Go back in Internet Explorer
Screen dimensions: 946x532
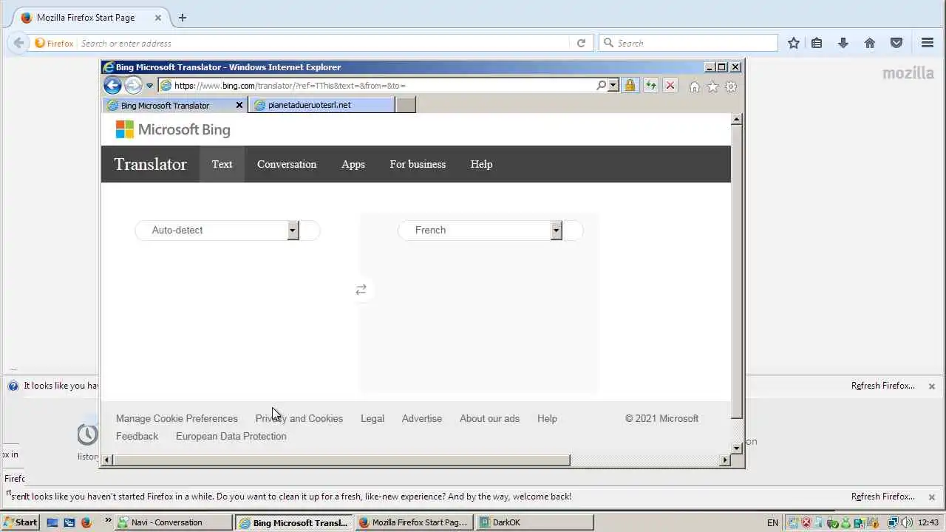[x=112, y=86]
